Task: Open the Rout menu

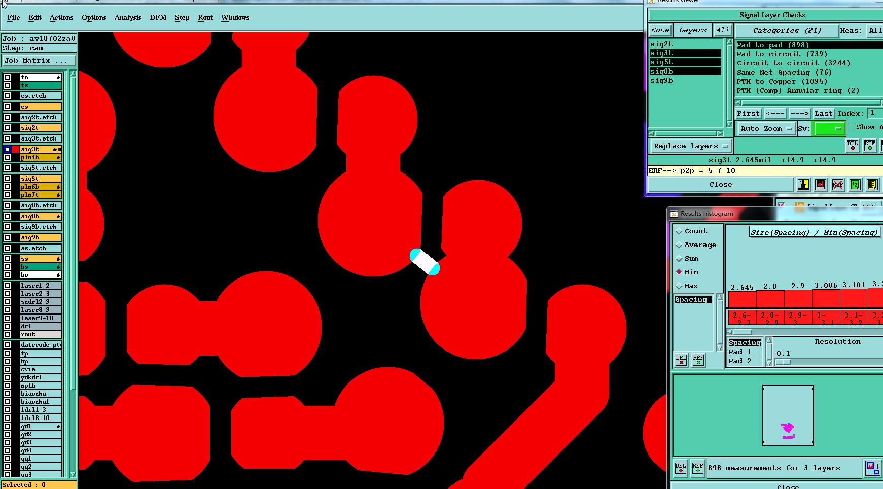Action: click(x=205, y=17)
